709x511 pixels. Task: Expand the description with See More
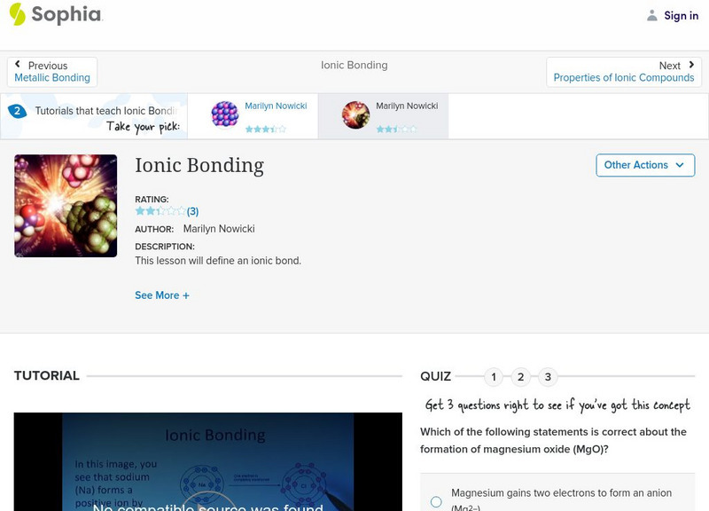(162, 295)
